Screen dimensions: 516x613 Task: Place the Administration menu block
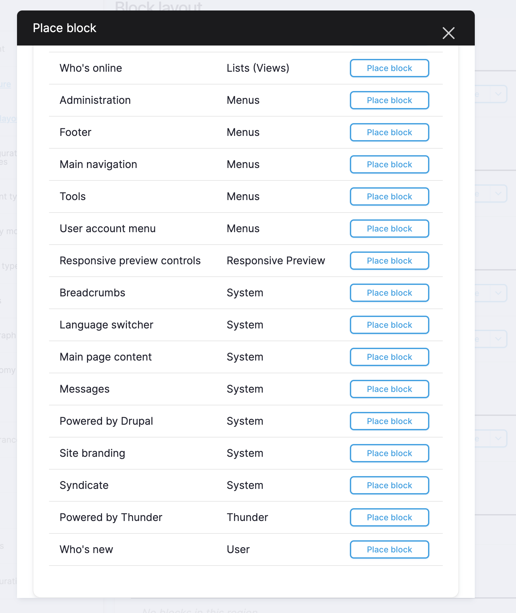(x=389, y=100)
